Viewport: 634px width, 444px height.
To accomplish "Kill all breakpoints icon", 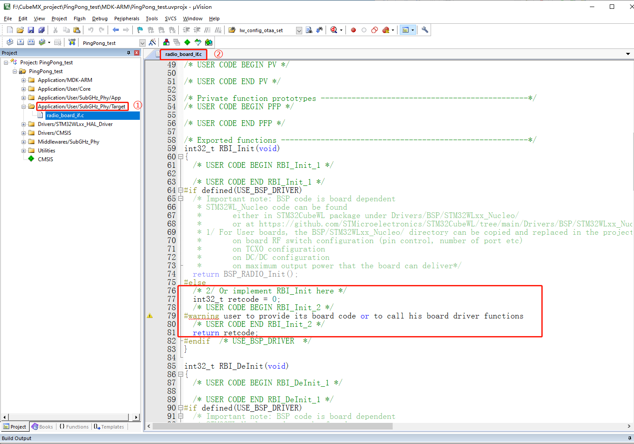I will click(x=386, y=30).
